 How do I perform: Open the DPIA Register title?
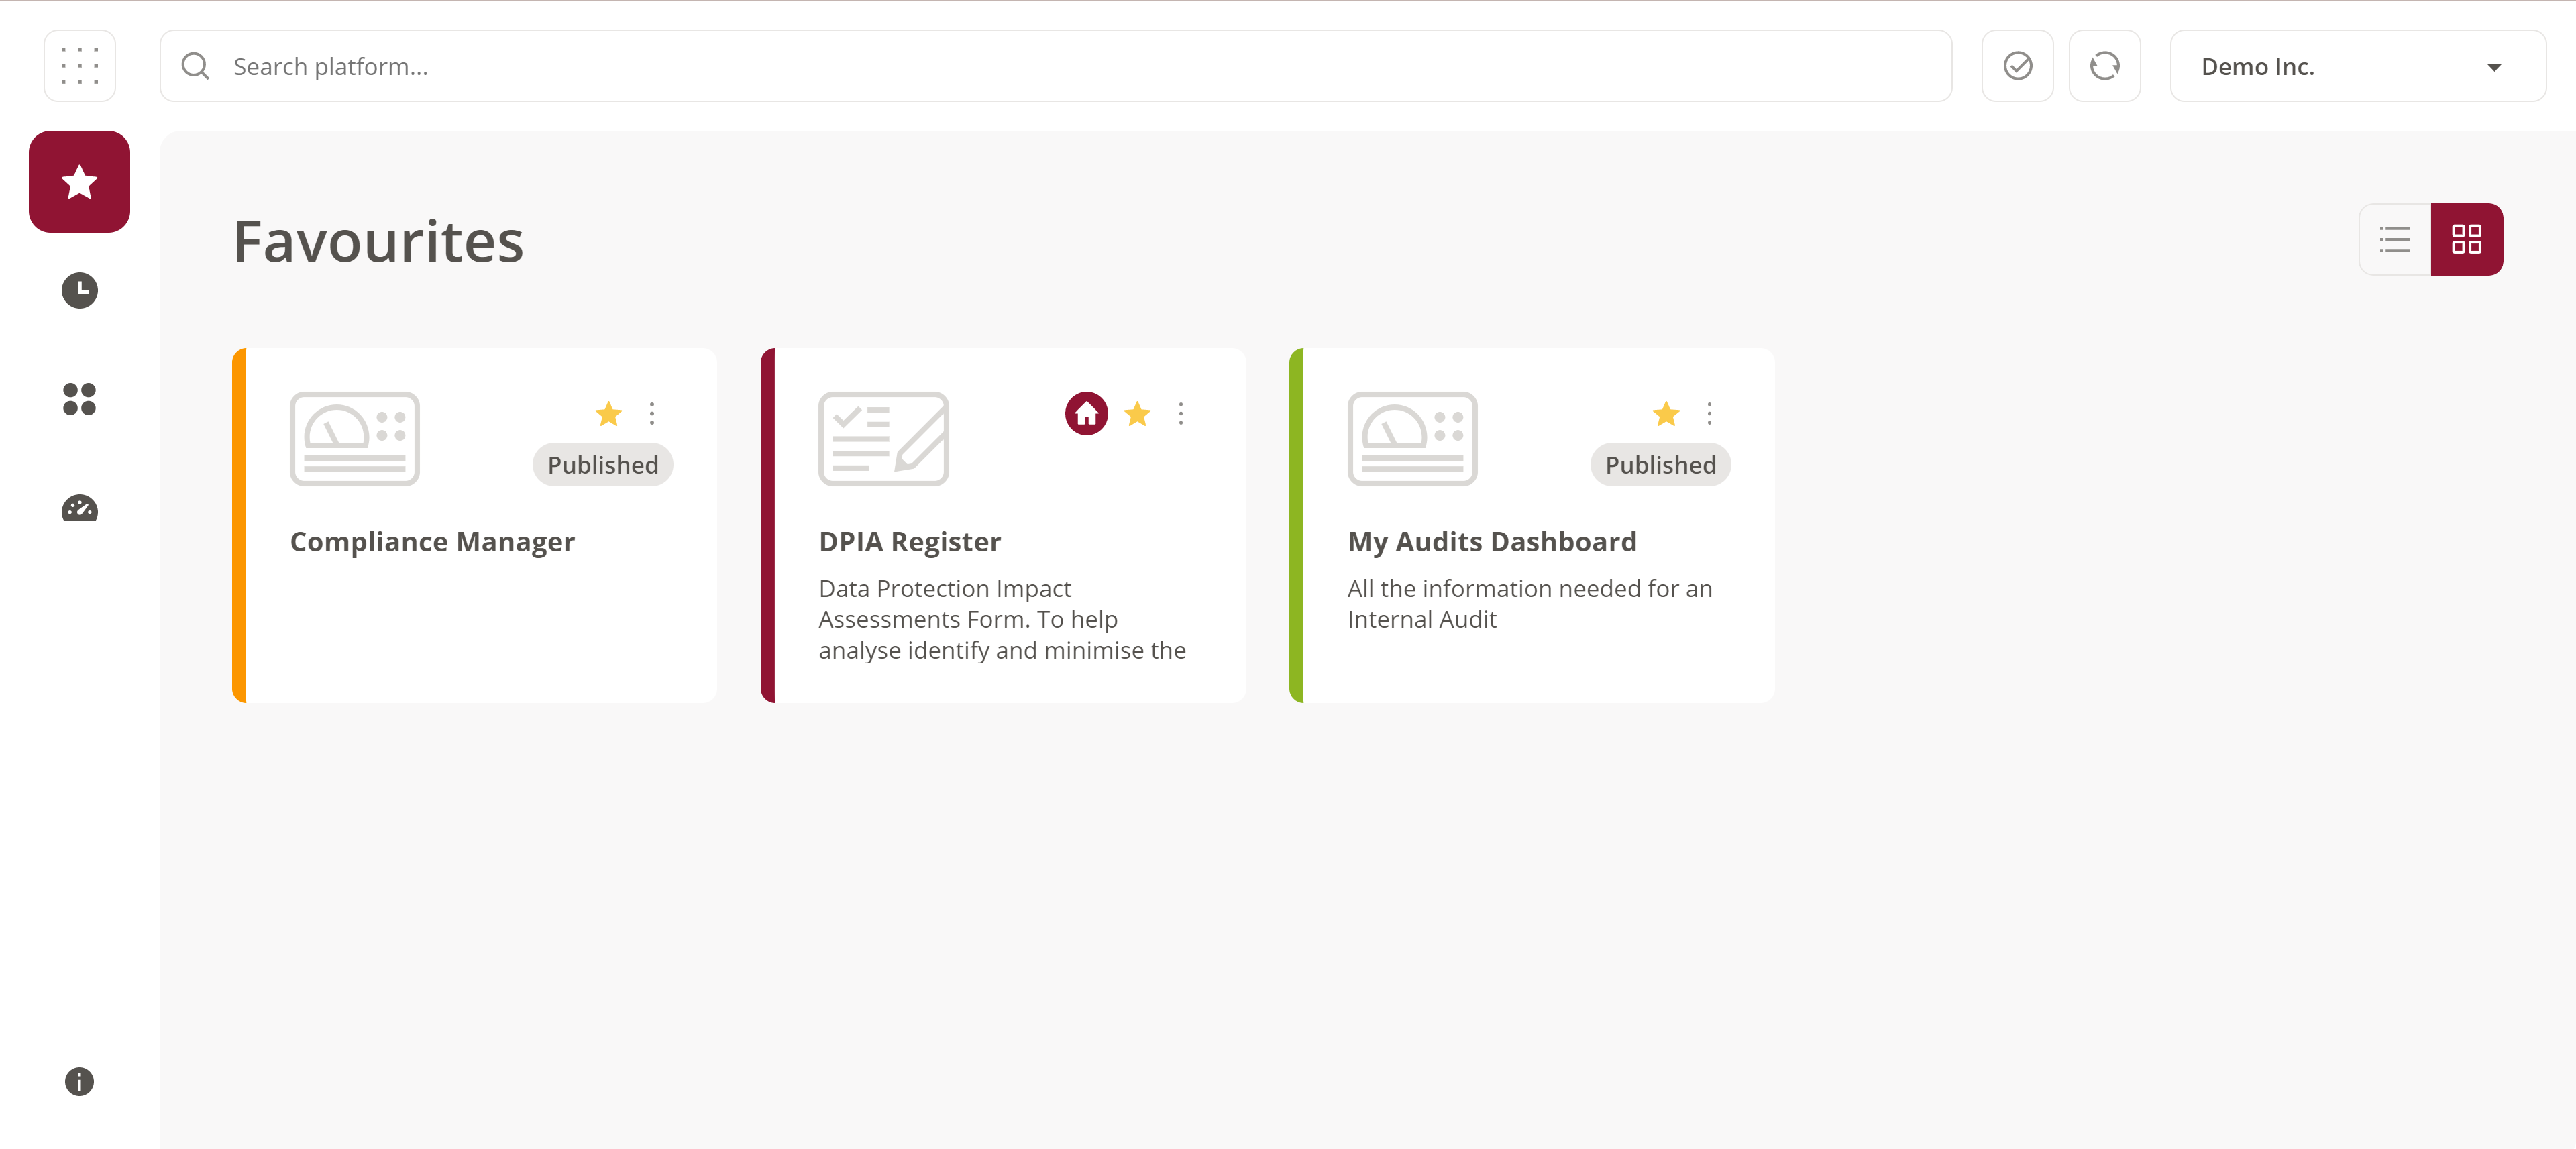pos(910,541)
